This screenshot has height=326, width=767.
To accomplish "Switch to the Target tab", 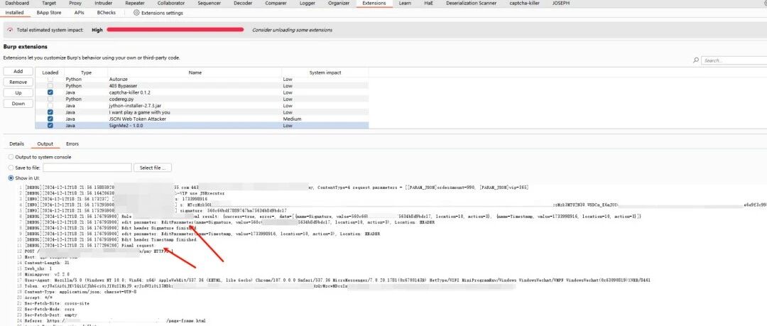I will click(x=49, y=3).
